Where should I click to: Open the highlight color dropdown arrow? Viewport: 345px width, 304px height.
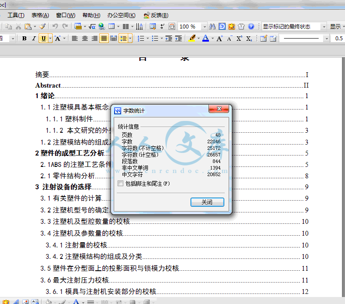click(198, 39)
